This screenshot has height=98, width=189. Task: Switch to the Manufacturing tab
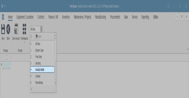[x=101, y=17]
